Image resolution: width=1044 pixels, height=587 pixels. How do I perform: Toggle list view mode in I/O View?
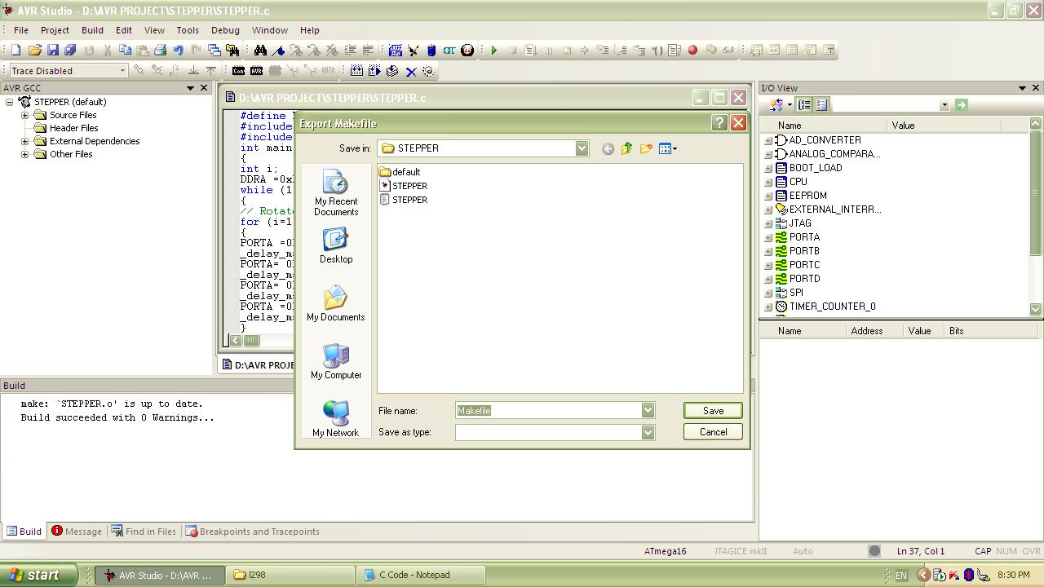click(821, 104)
